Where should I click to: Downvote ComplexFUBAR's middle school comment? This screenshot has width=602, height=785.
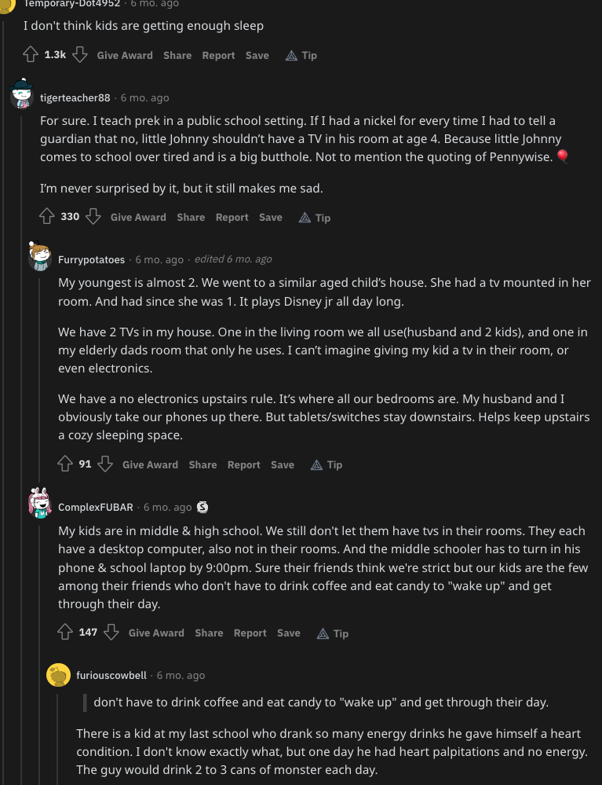[x=111, y=633]
